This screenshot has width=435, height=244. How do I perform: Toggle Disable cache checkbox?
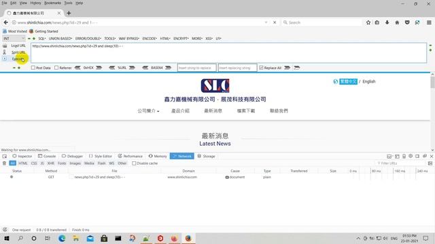pos(134,163)
